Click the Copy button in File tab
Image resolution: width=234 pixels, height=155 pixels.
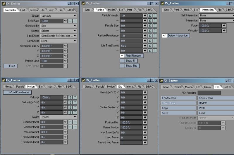(x=178, y=108)
